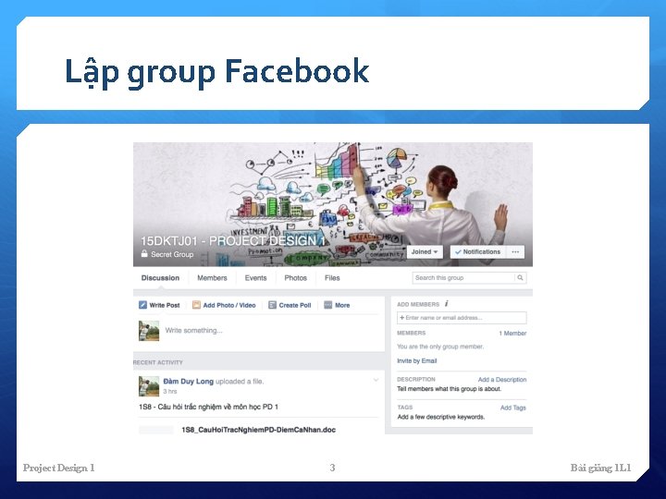Viewport: 666px width, 499px height.
Task: Click the search magnifier icon
Action: 520,278
